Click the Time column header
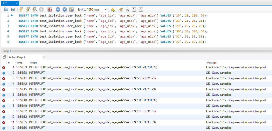Viewport: 272px width, 131px height. pos(20,63)
